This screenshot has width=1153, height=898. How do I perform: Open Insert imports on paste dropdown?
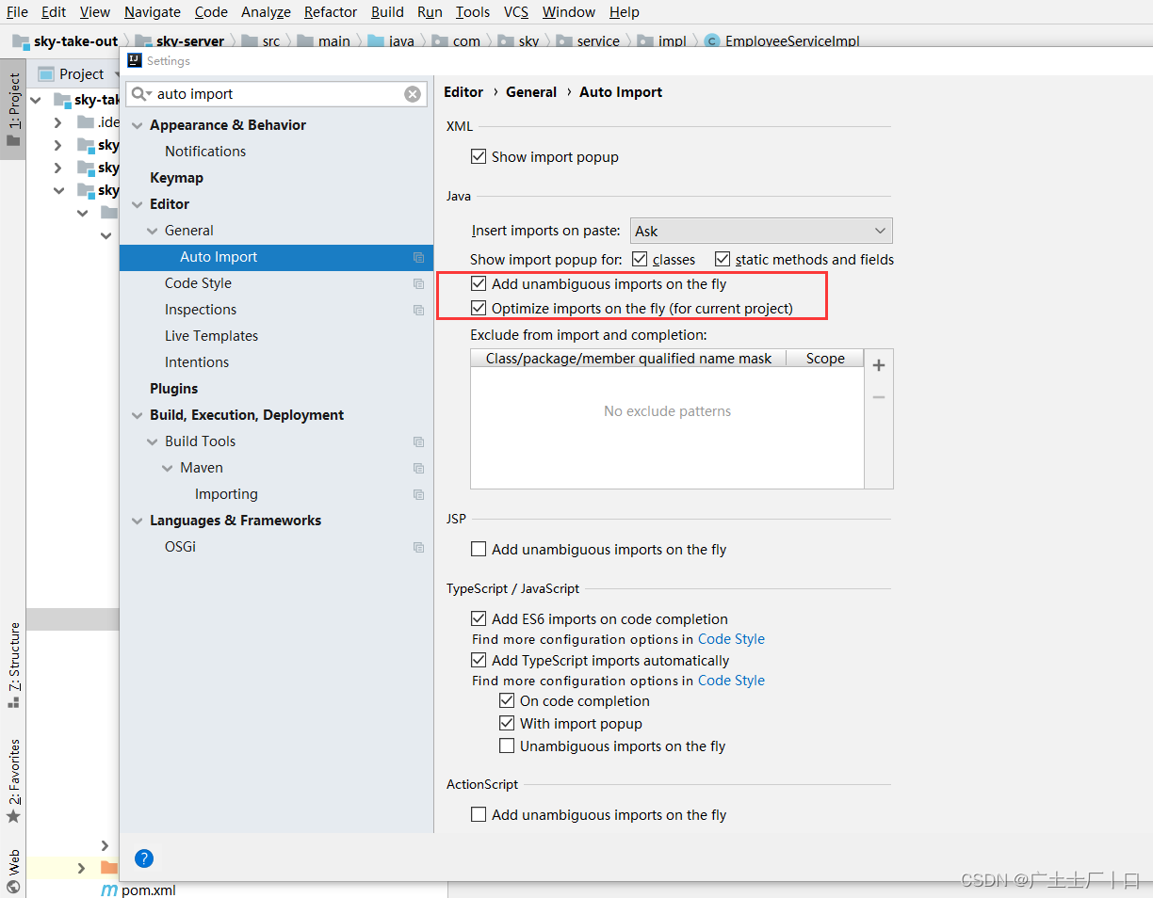pos(761,231)
